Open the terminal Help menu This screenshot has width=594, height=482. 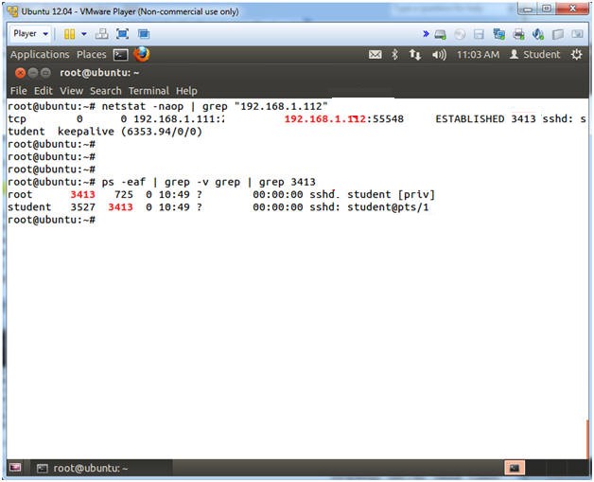[x=186, y=91]
